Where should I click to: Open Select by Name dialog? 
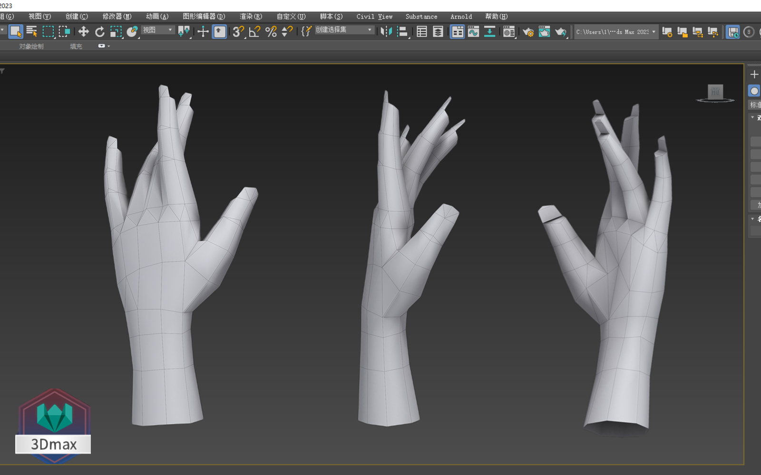32,32
